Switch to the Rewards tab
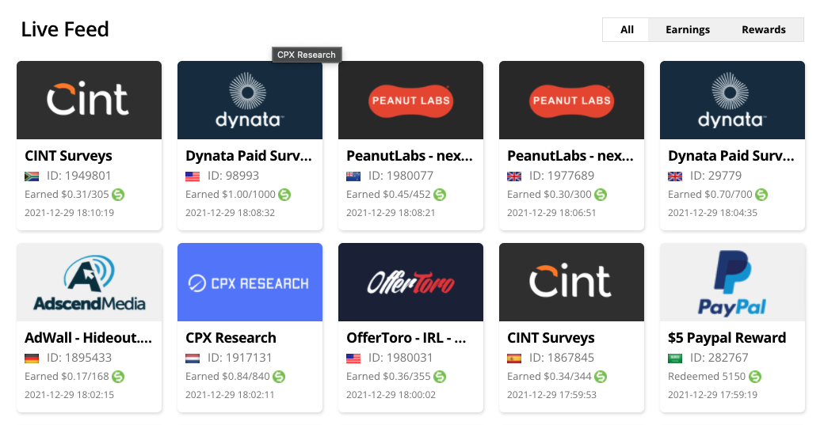824x425 pixels. [x=763, y=29]
